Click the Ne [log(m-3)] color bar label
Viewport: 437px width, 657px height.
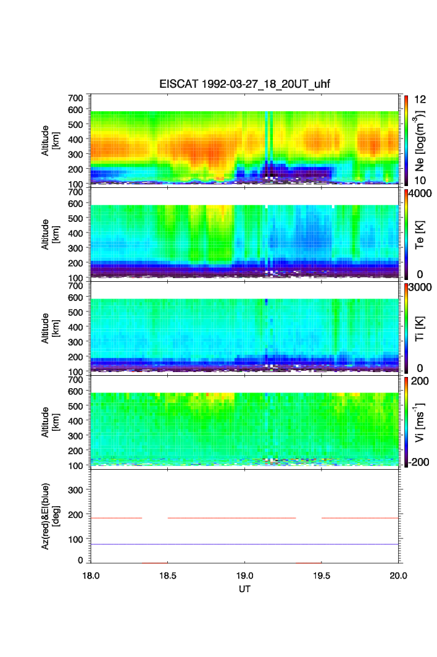click(420, 141)
